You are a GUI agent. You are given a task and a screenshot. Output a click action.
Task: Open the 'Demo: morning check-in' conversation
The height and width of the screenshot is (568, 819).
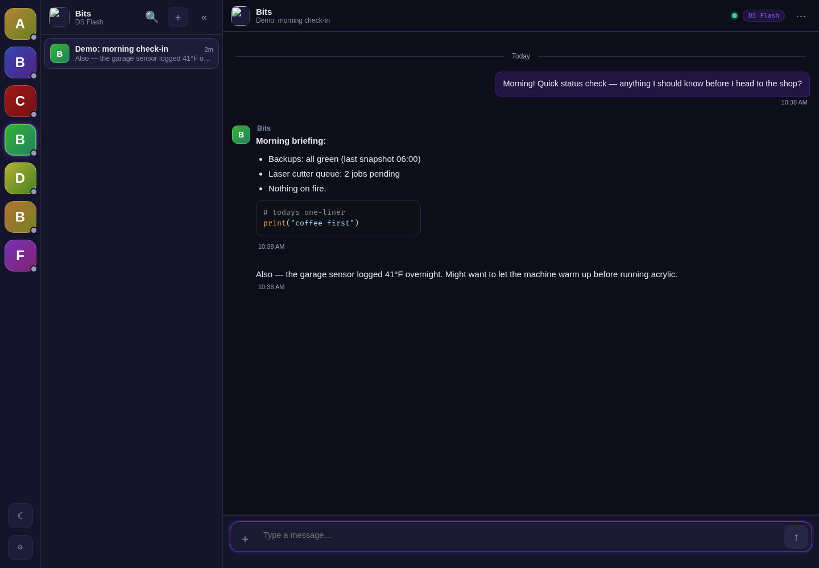[131, 53]
